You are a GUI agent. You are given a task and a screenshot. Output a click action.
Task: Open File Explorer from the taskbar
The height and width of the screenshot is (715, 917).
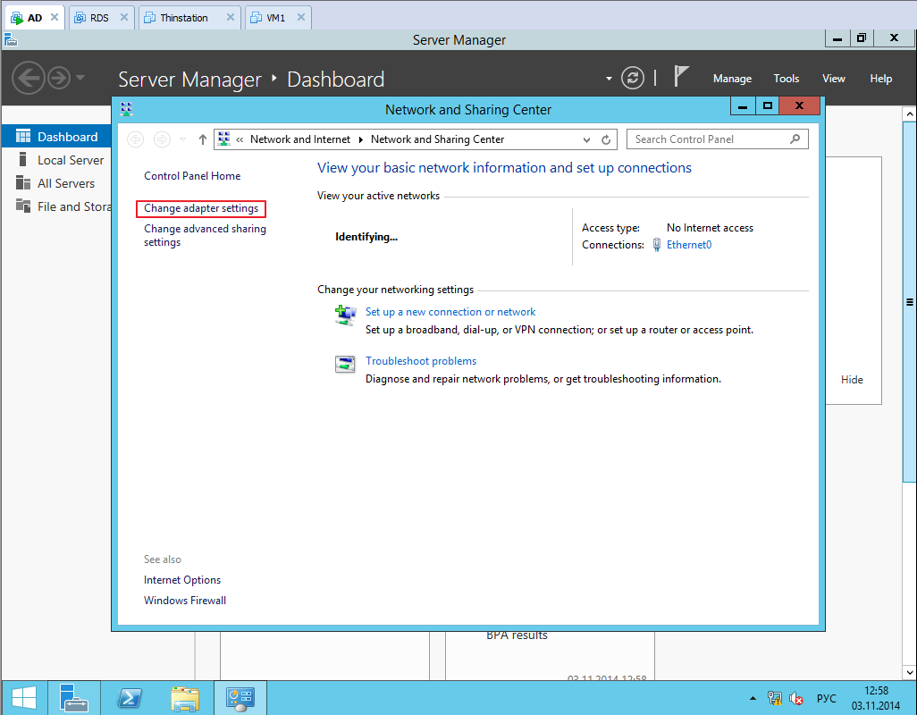[x=185, y=697]
